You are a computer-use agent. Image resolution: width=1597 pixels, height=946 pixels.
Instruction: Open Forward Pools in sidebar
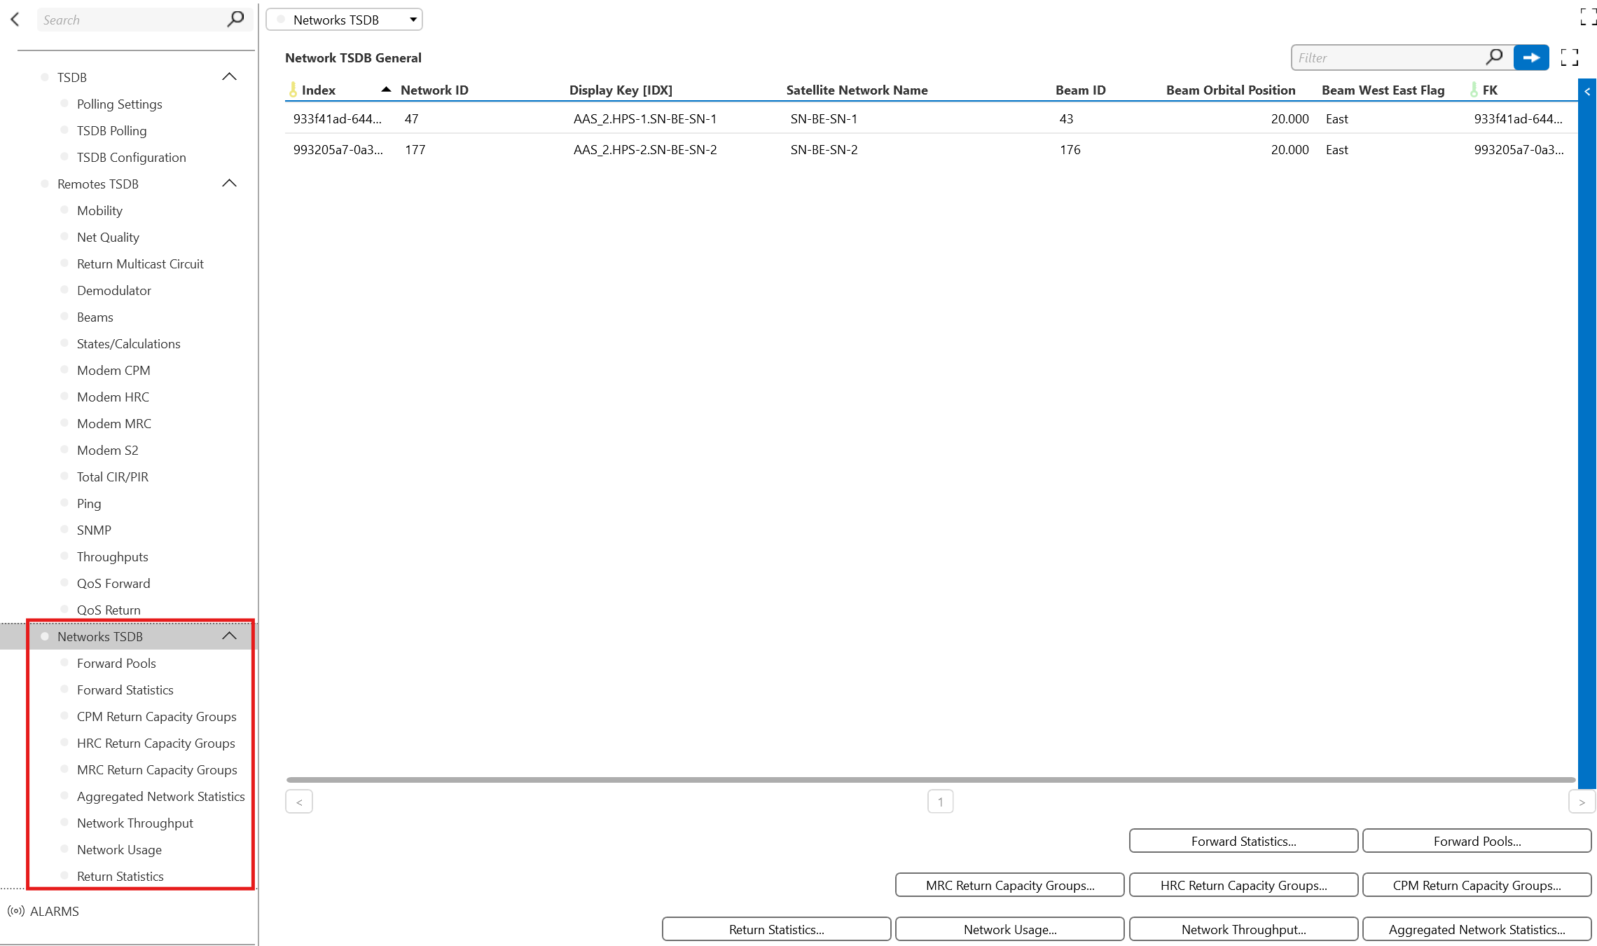click(x=116, y=663)
